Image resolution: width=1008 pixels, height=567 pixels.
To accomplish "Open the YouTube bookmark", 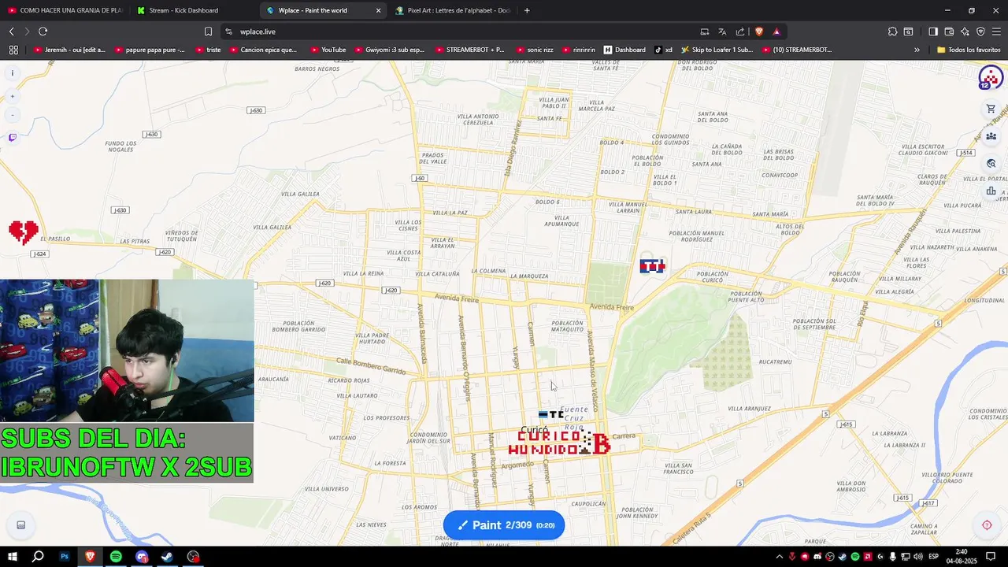I will click(328, 50).
